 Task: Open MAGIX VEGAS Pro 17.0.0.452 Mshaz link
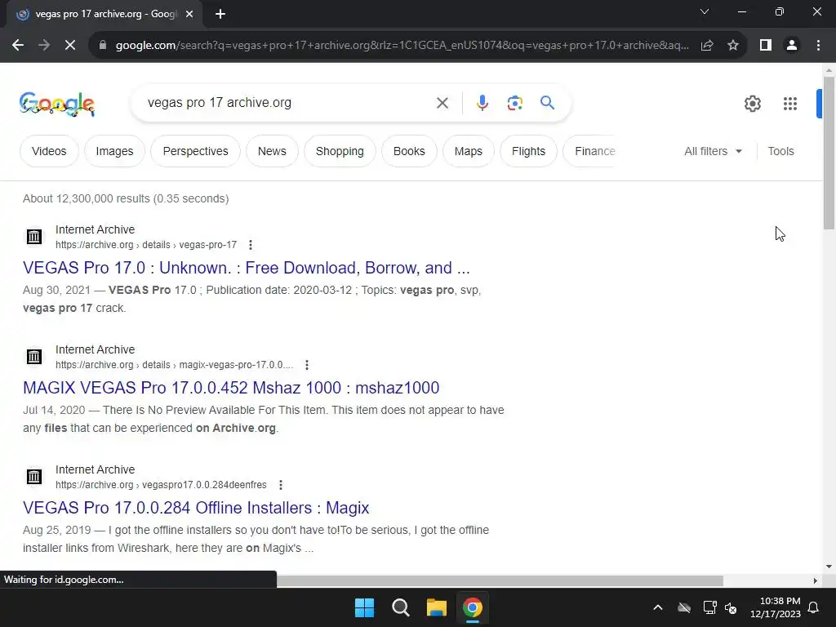[x=231, y=388]
